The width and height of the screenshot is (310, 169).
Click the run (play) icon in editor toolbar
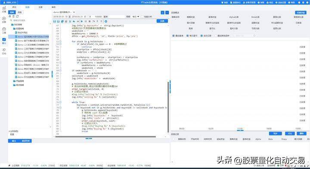click(82, 22)
